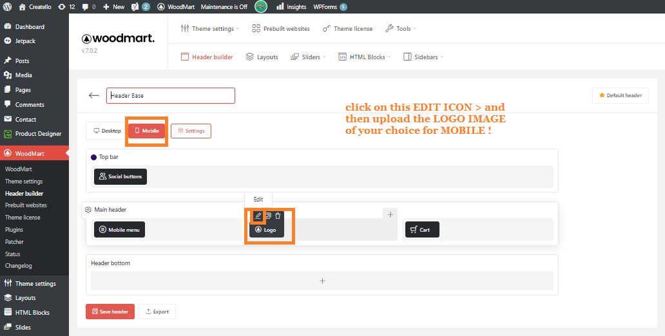Click the clone icon on Logo element

coord(268,216)
